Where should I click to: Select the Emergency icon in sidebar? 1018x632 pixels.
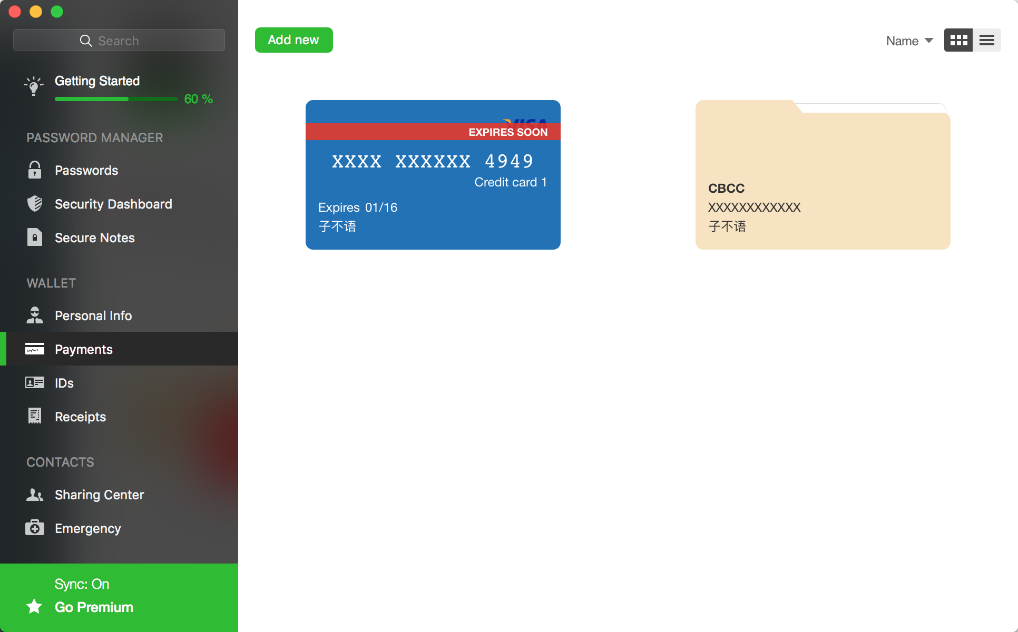[34, 529]
